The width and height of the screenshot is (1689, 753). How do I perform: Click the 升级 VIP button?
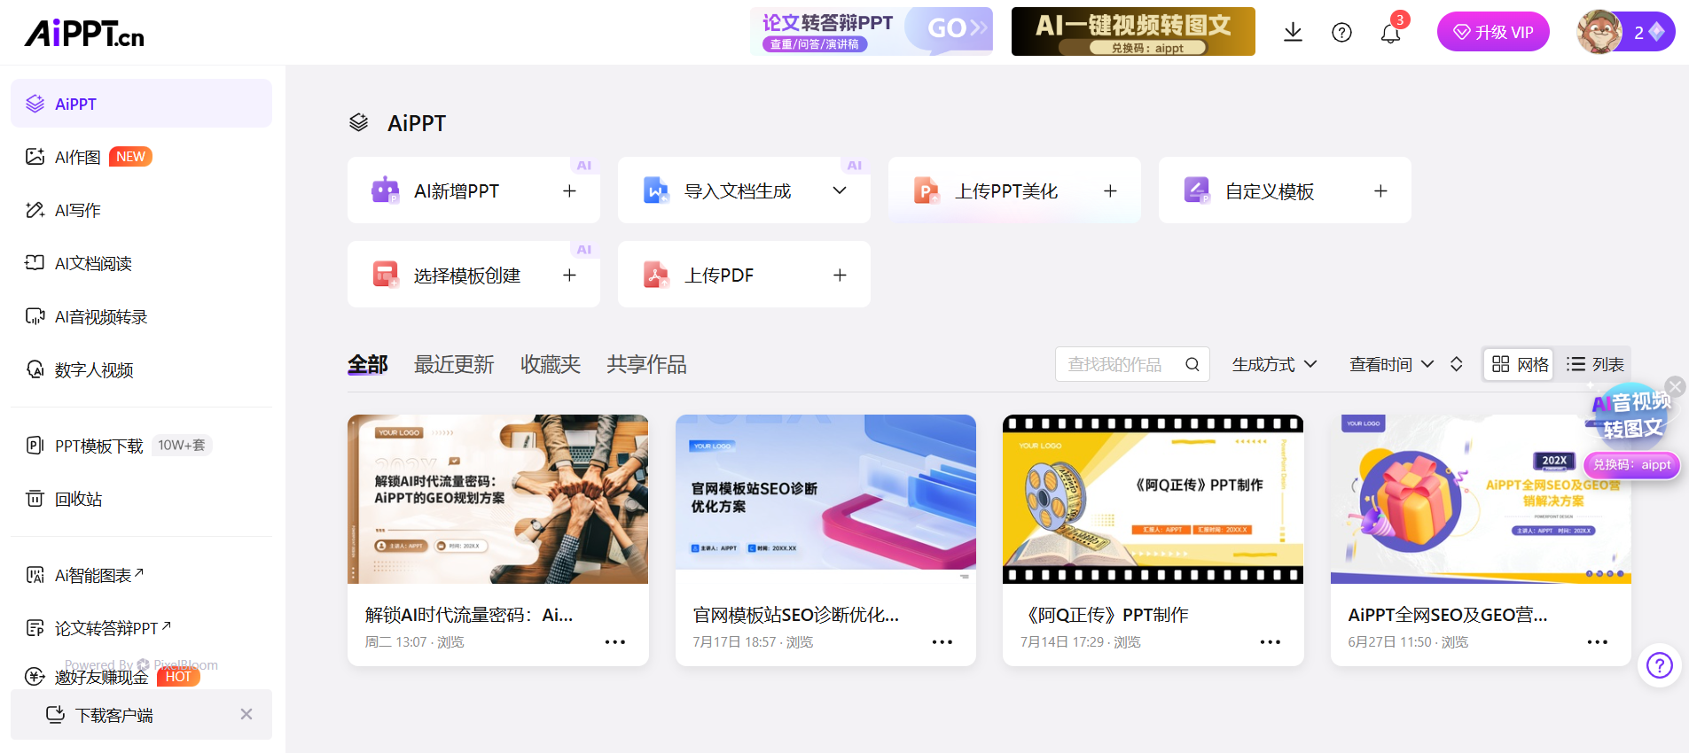pyautogui.click(x=1493, y=32)
